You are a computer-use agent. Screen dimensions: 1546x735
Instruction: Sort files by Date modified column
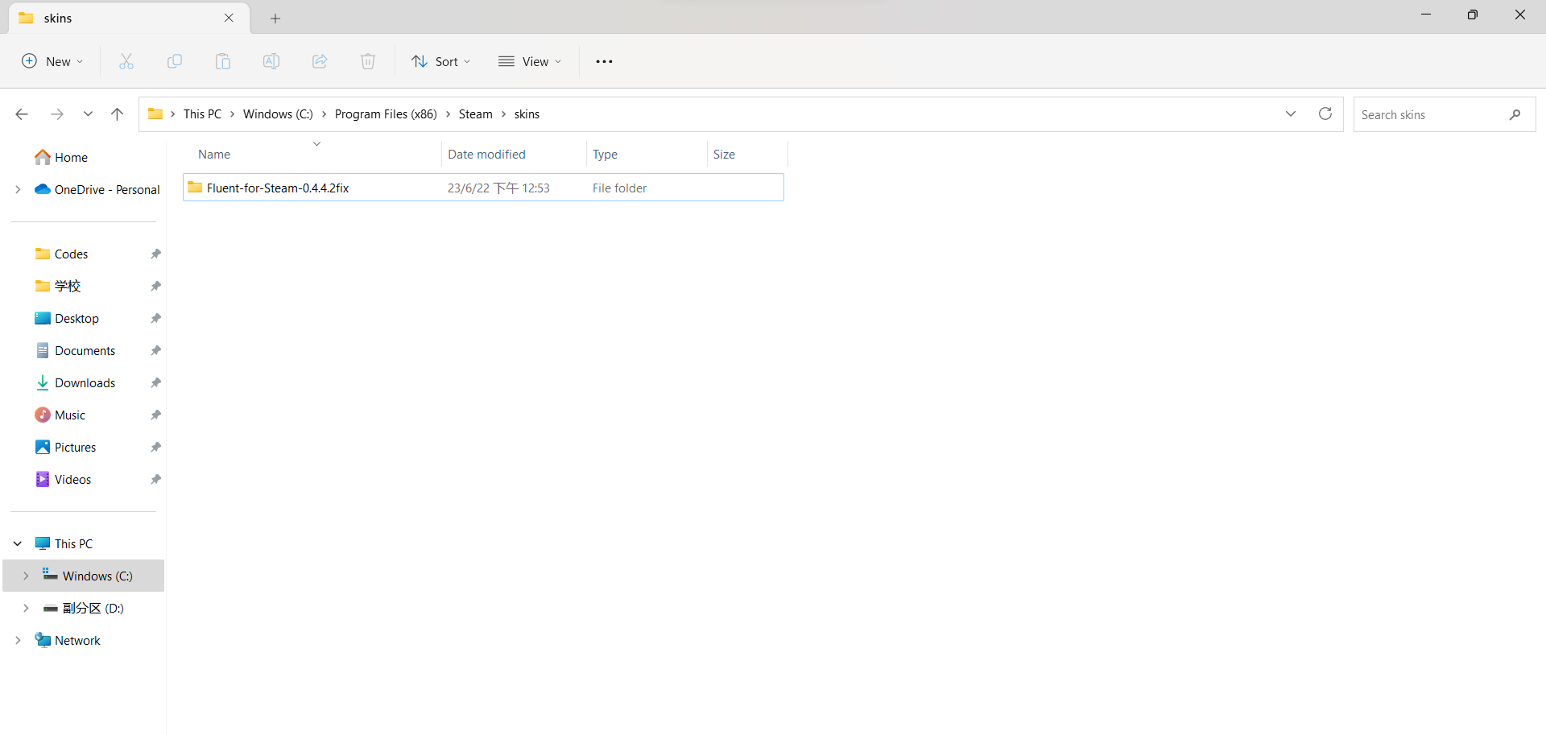point(486,154)
